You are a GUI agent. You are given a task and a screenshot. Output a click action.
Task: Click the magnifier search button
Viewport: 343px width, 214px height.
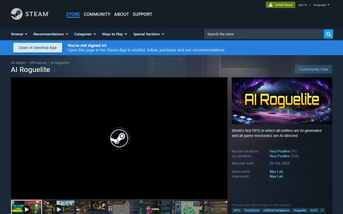point(328,34)
